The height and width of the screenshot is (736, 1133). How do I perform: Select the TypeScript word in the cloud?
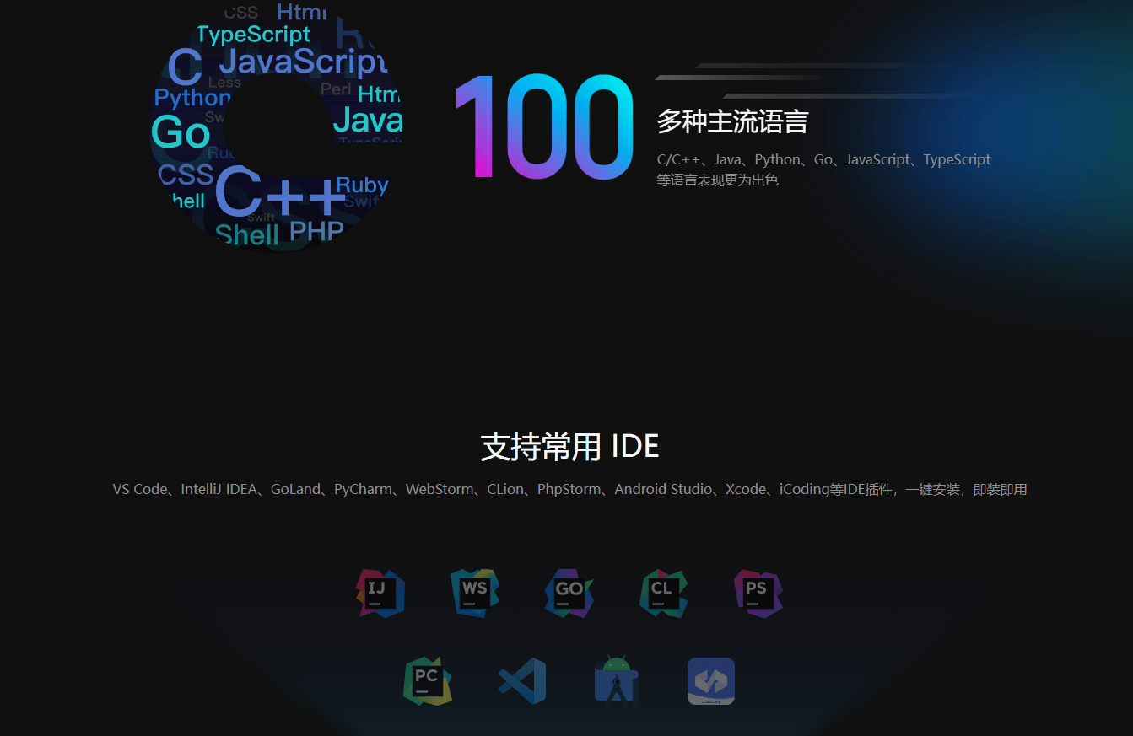point(255,35)
